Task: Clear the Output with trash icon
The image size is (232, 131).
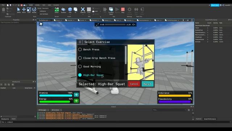Action: coord(189,110)
